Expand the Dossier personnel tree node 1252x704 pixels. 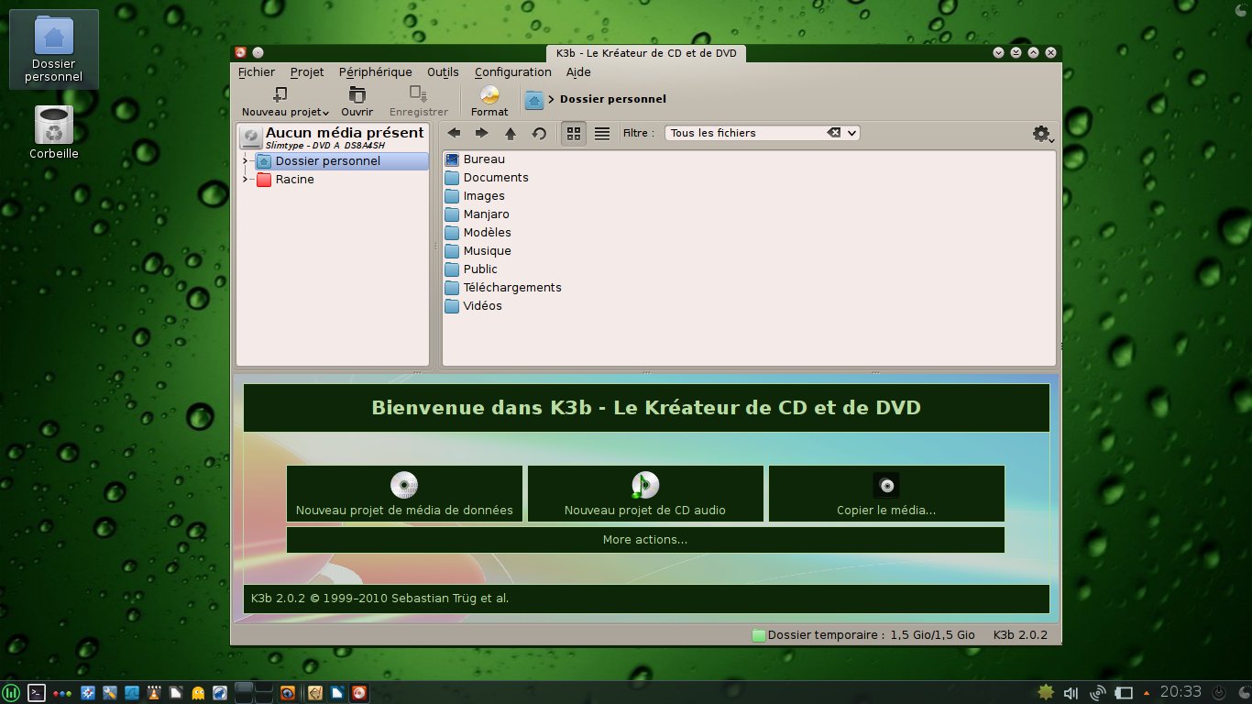(x=245, y=161)
